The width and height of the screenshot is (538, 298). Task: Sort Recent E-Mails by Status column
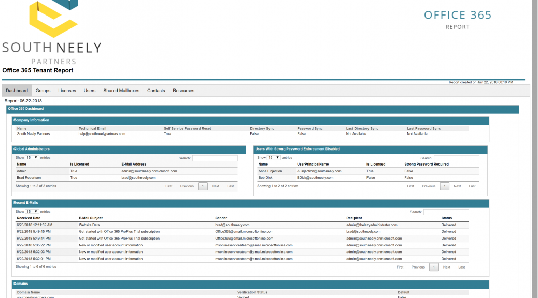click(x=447, y=218)
